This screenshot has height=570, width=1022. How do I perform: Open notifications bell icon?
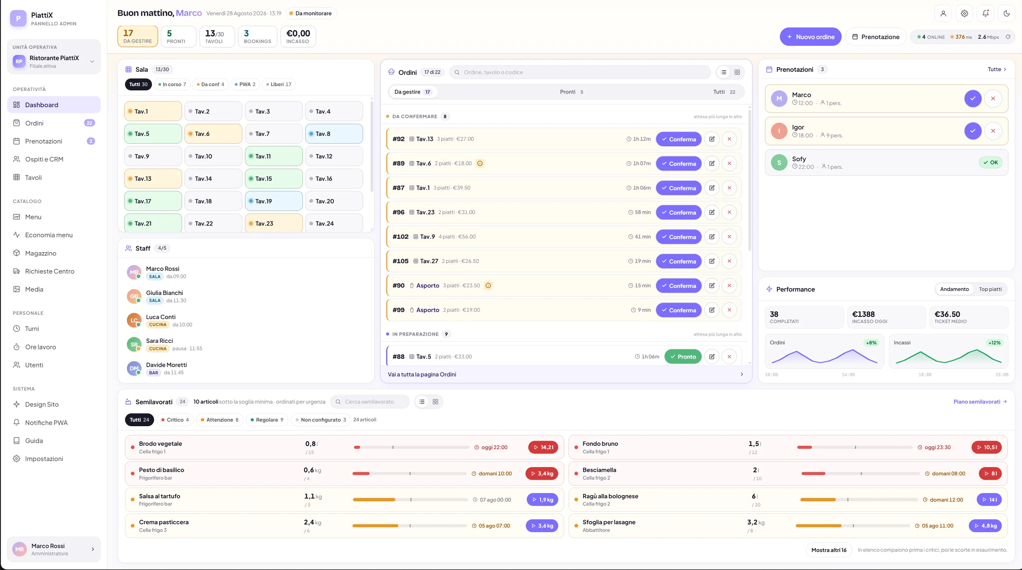pos(985,13)
